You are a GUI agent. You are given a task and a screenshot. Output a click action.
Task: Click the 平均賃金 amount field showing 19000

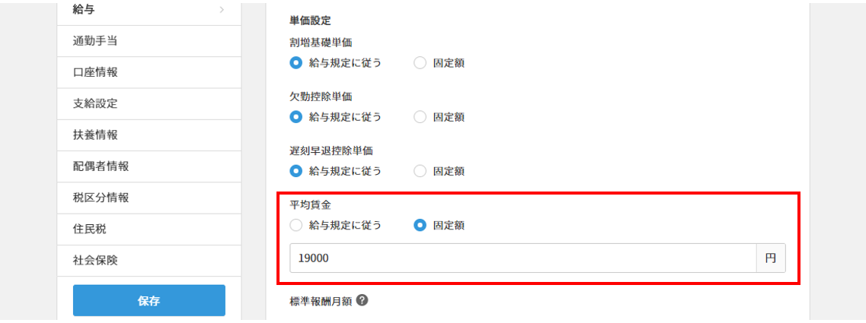[x=523, y=258]
